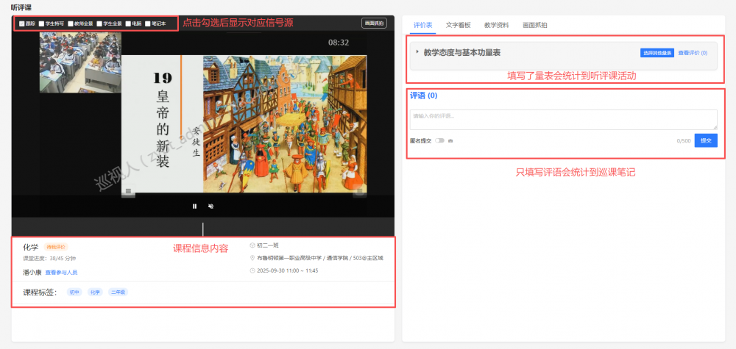Mute the video using the speaker icon

coord(210,206)
